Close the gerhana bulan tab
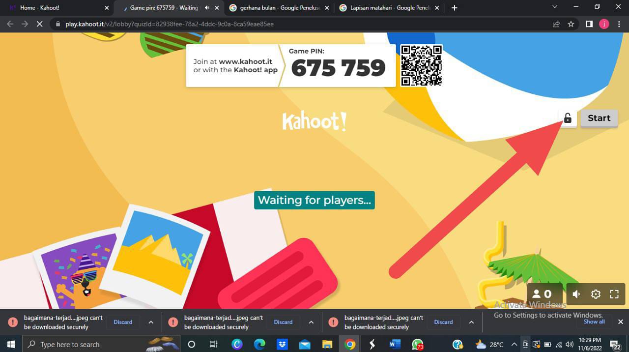The height and width of the screenshot is (352, 629). pos(327,8)
